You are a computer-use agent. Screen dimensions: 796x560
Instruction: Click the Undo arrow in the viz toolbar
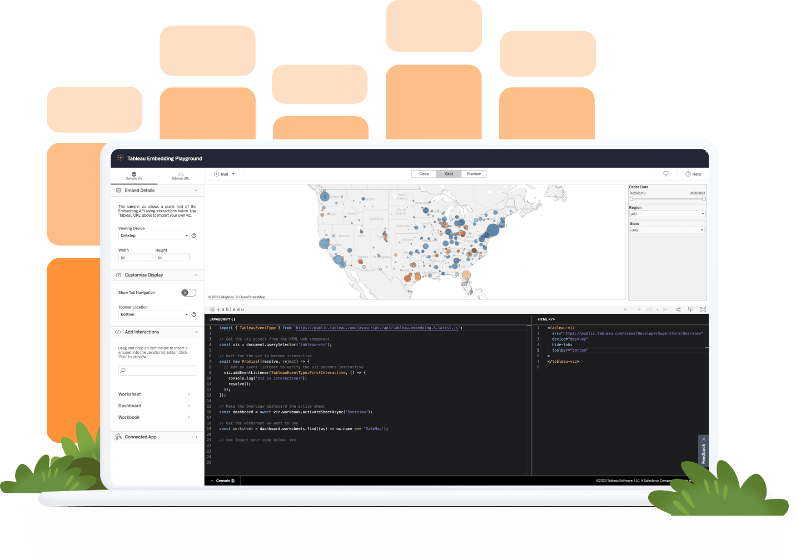625,309
